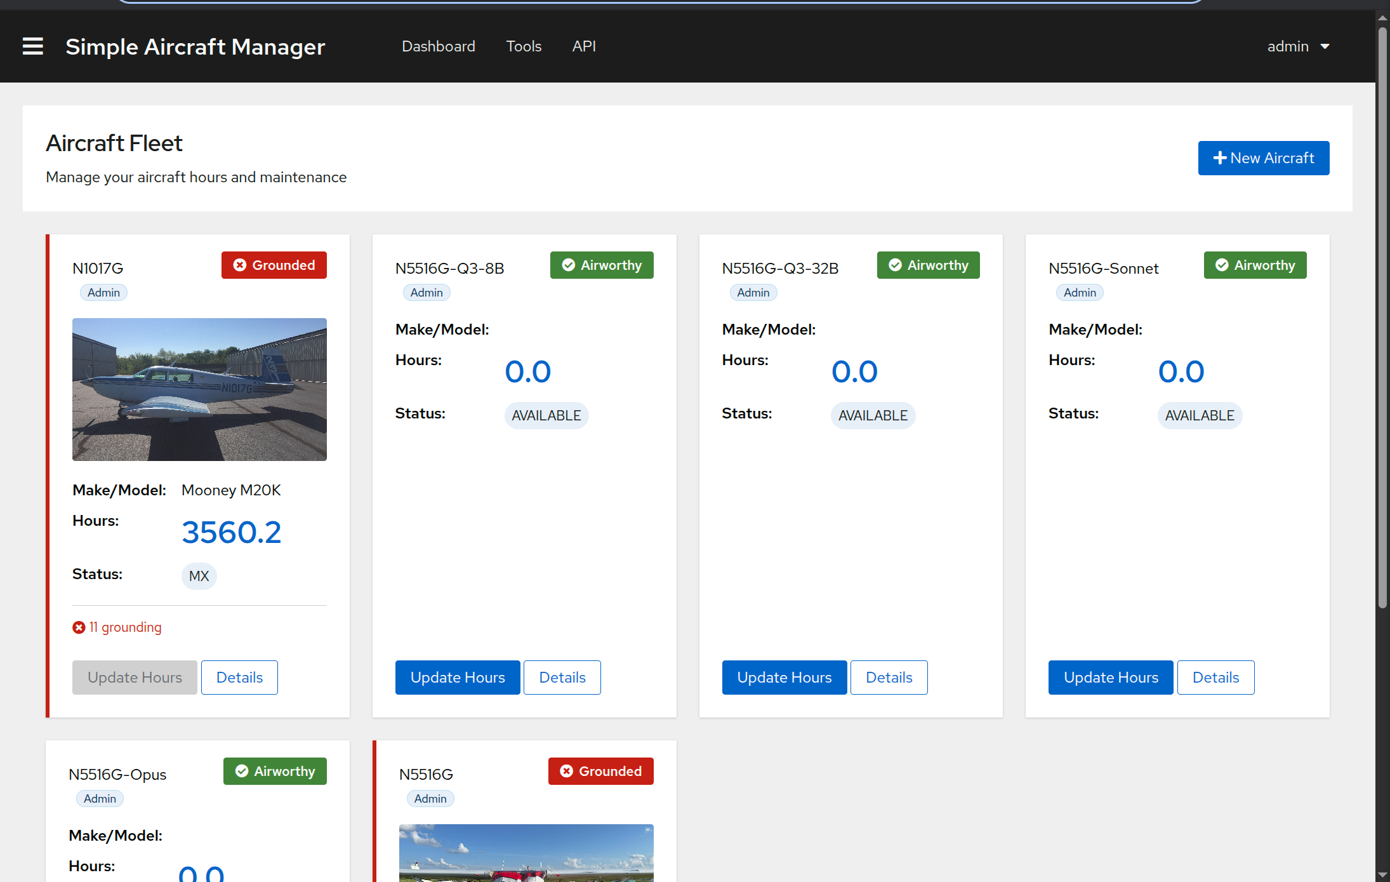Click the page vertical scrollbar

coord(1382,317)
